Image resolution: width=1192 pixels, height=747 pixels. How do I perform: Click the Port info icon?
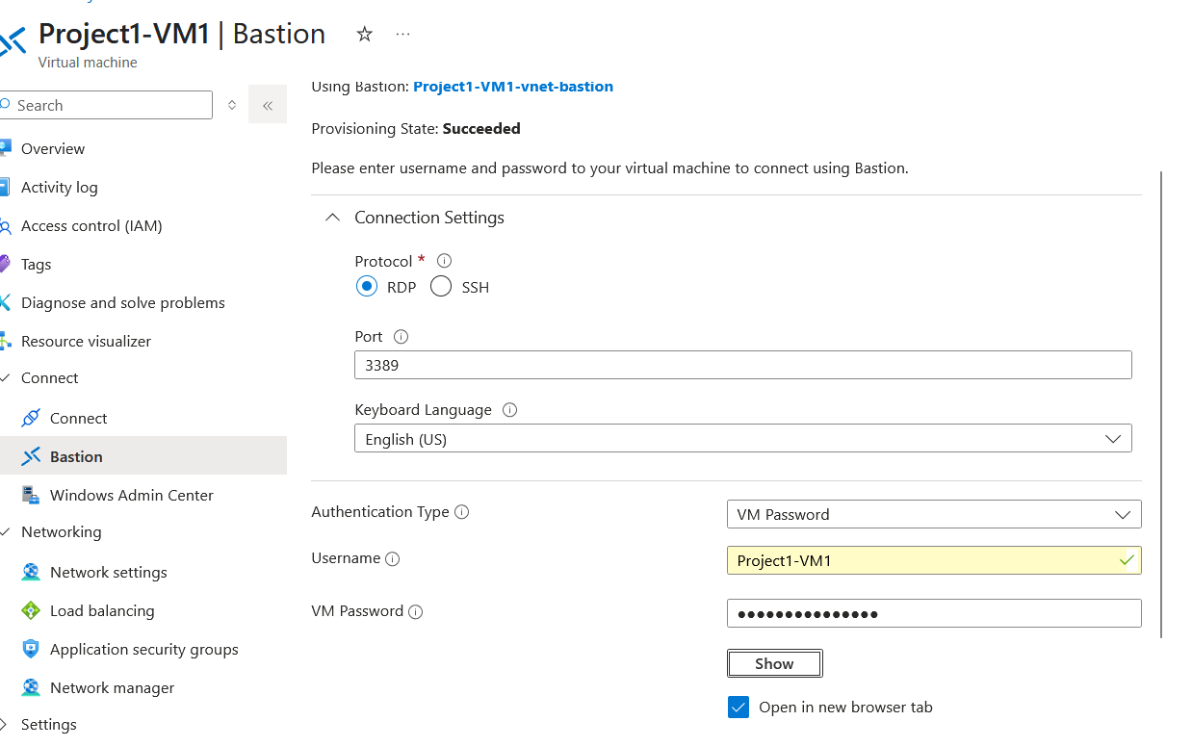click(402, 337)
